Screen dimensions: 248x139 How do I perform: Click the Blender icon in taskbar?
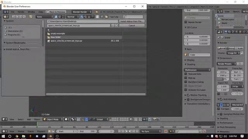(x=50, y=136)
